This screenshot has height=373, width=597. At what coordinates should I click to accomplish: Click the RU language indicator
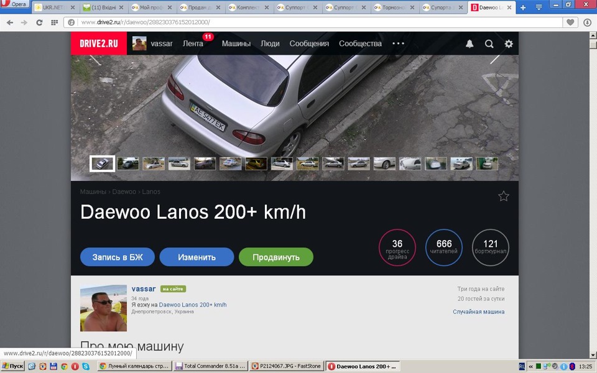click(x=522, y=366)
